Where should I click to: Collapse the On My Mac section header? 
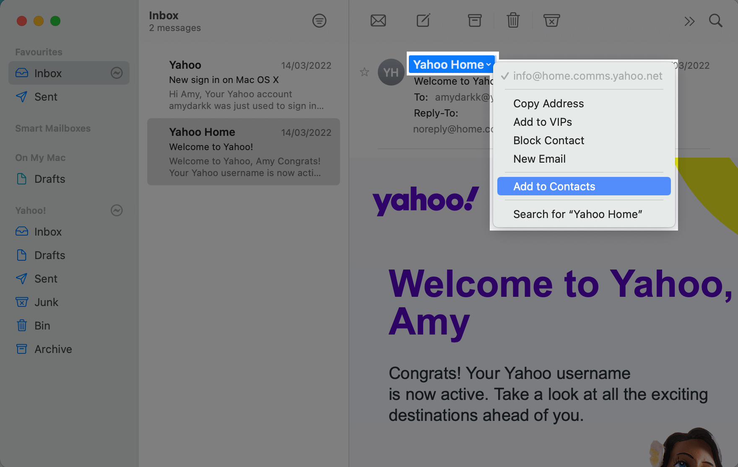40,158
